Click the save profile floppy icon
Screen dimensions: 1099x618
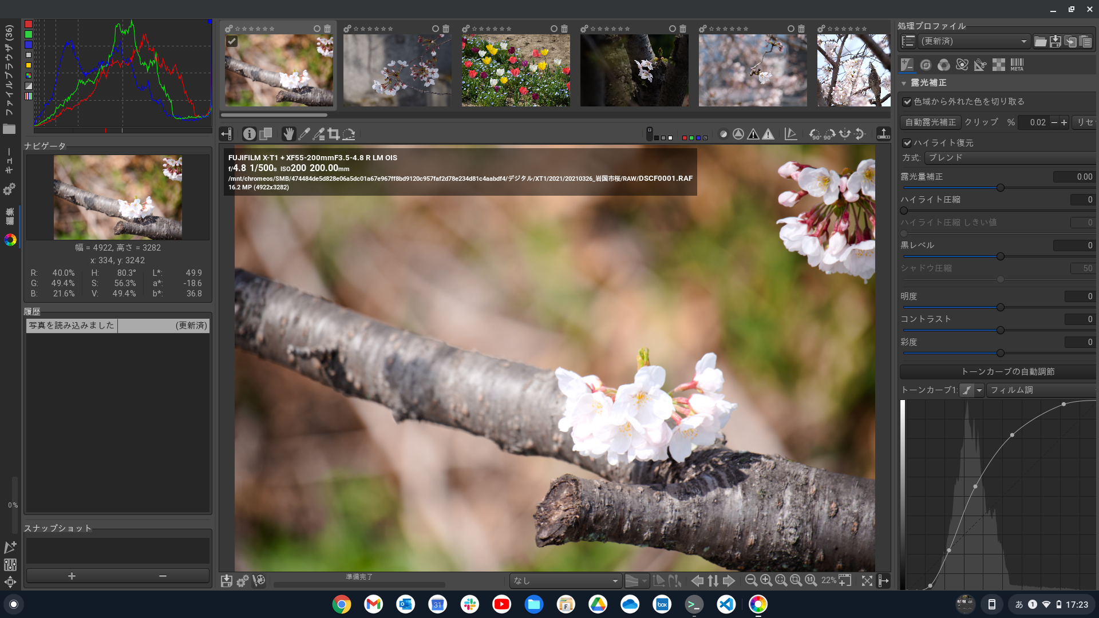1055,41
